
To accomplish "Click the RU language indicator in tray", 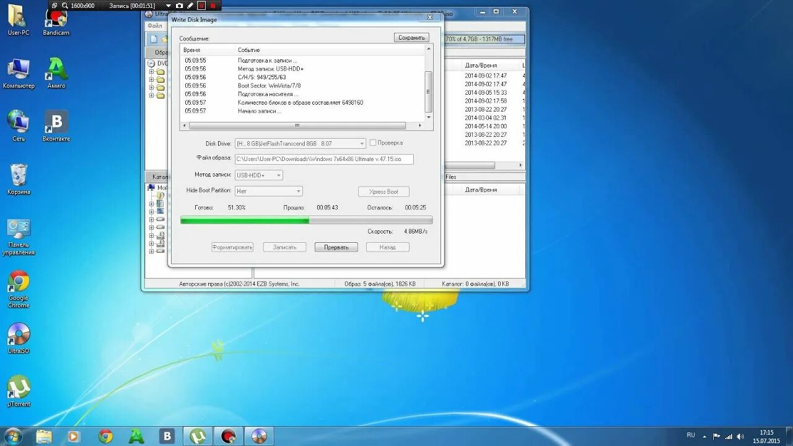I will (x=691, y=435).
